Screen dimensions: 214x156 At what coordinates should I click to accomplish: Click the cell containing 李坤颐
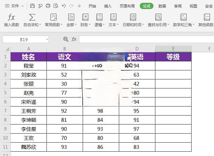click(x=28, y=120)
